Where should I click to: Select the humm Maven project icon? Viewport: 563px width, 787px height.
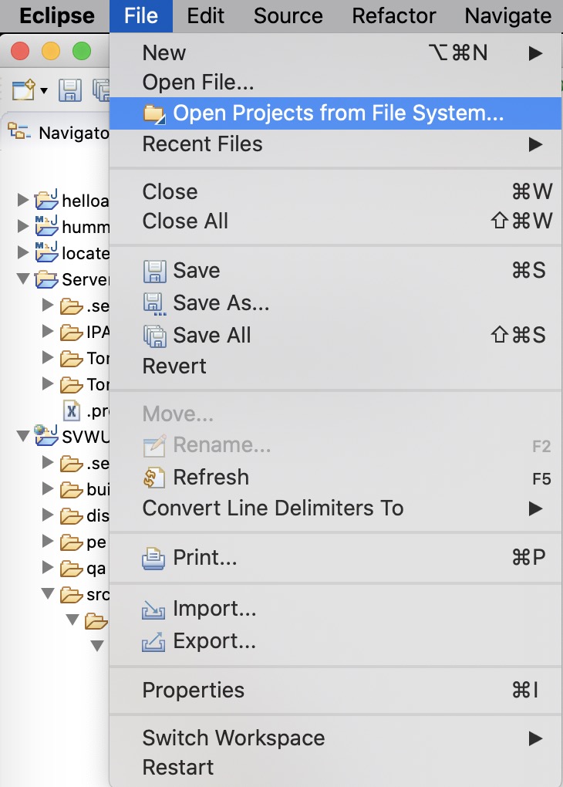pyautogui.click(x=46, y=225)
